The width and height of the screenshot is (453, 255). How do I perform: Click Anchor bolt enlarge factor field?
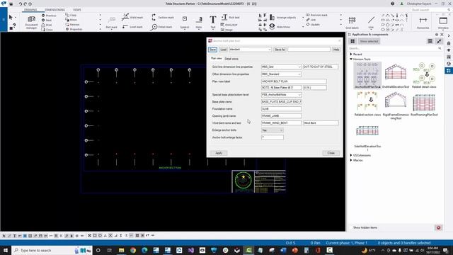272,137
